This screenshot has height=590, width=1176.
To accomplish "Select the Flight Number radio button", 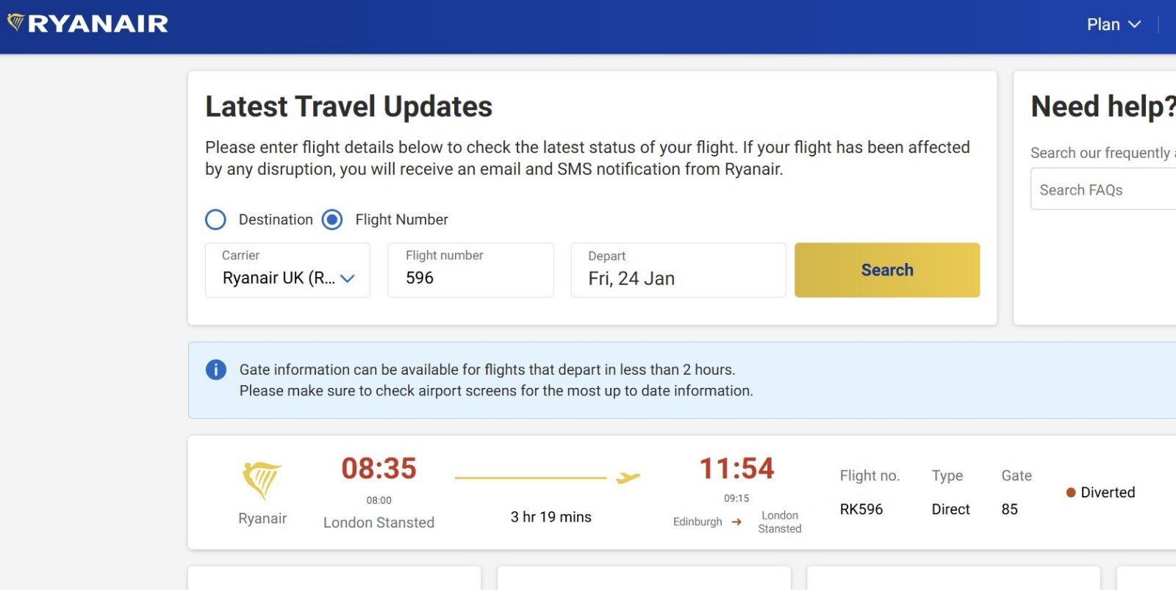I will point(332,220).
